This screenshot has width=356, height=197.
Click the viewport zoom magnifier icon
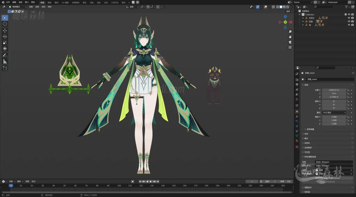coord(290,32)
